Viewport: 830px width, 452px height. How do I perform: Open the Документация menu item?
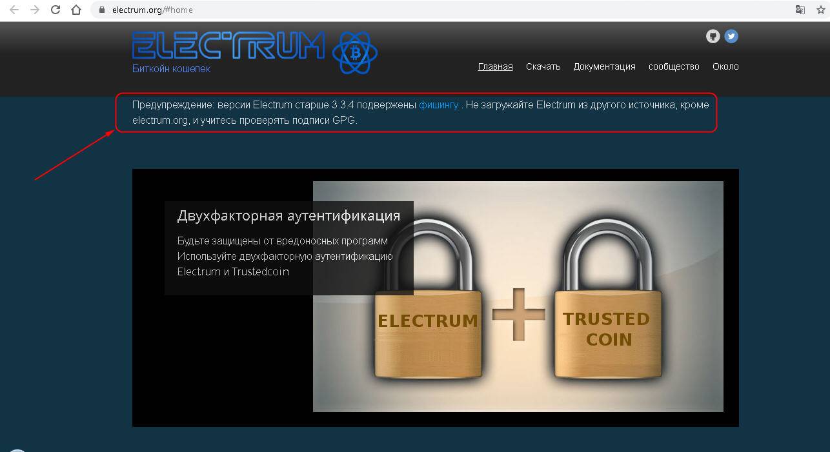604,66
